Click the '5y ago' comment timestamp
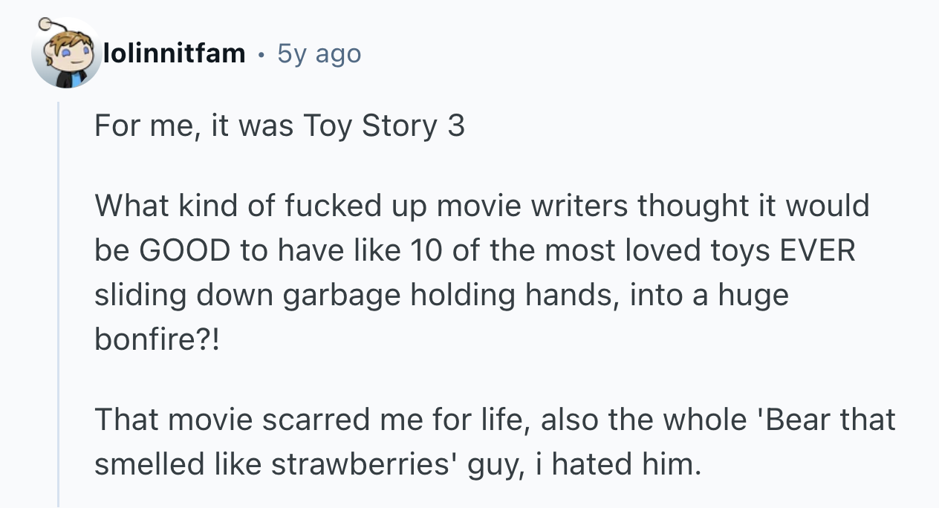 click(319, 53)
